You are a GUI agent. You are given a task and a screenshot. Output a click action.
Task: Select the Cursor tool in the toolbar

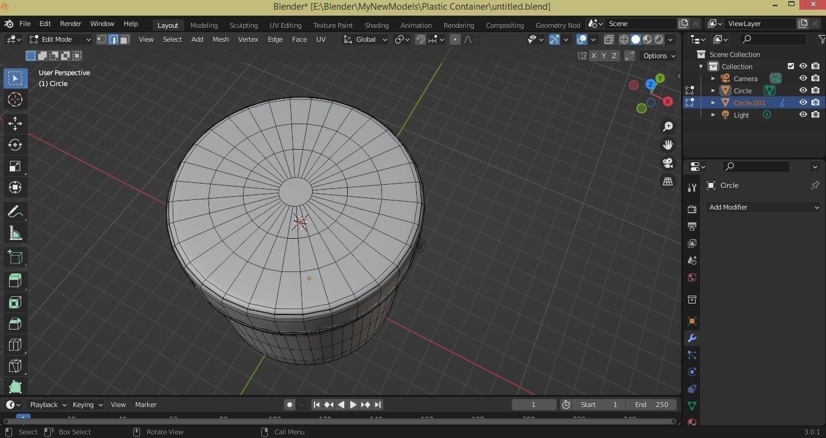click(x=15, y=99)
